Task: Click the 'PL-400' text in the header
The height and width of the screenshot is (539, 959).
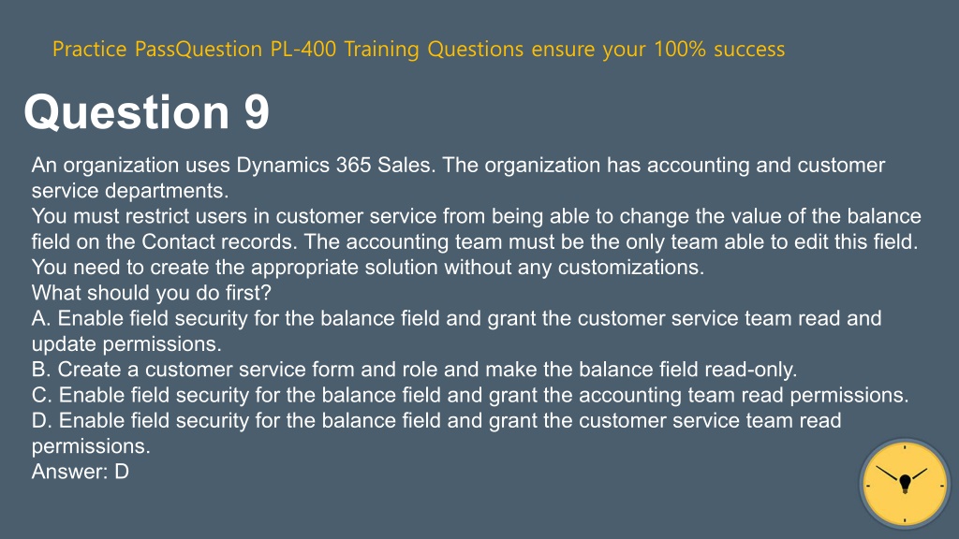Action: pyautogui.click(x=303, y=49)
